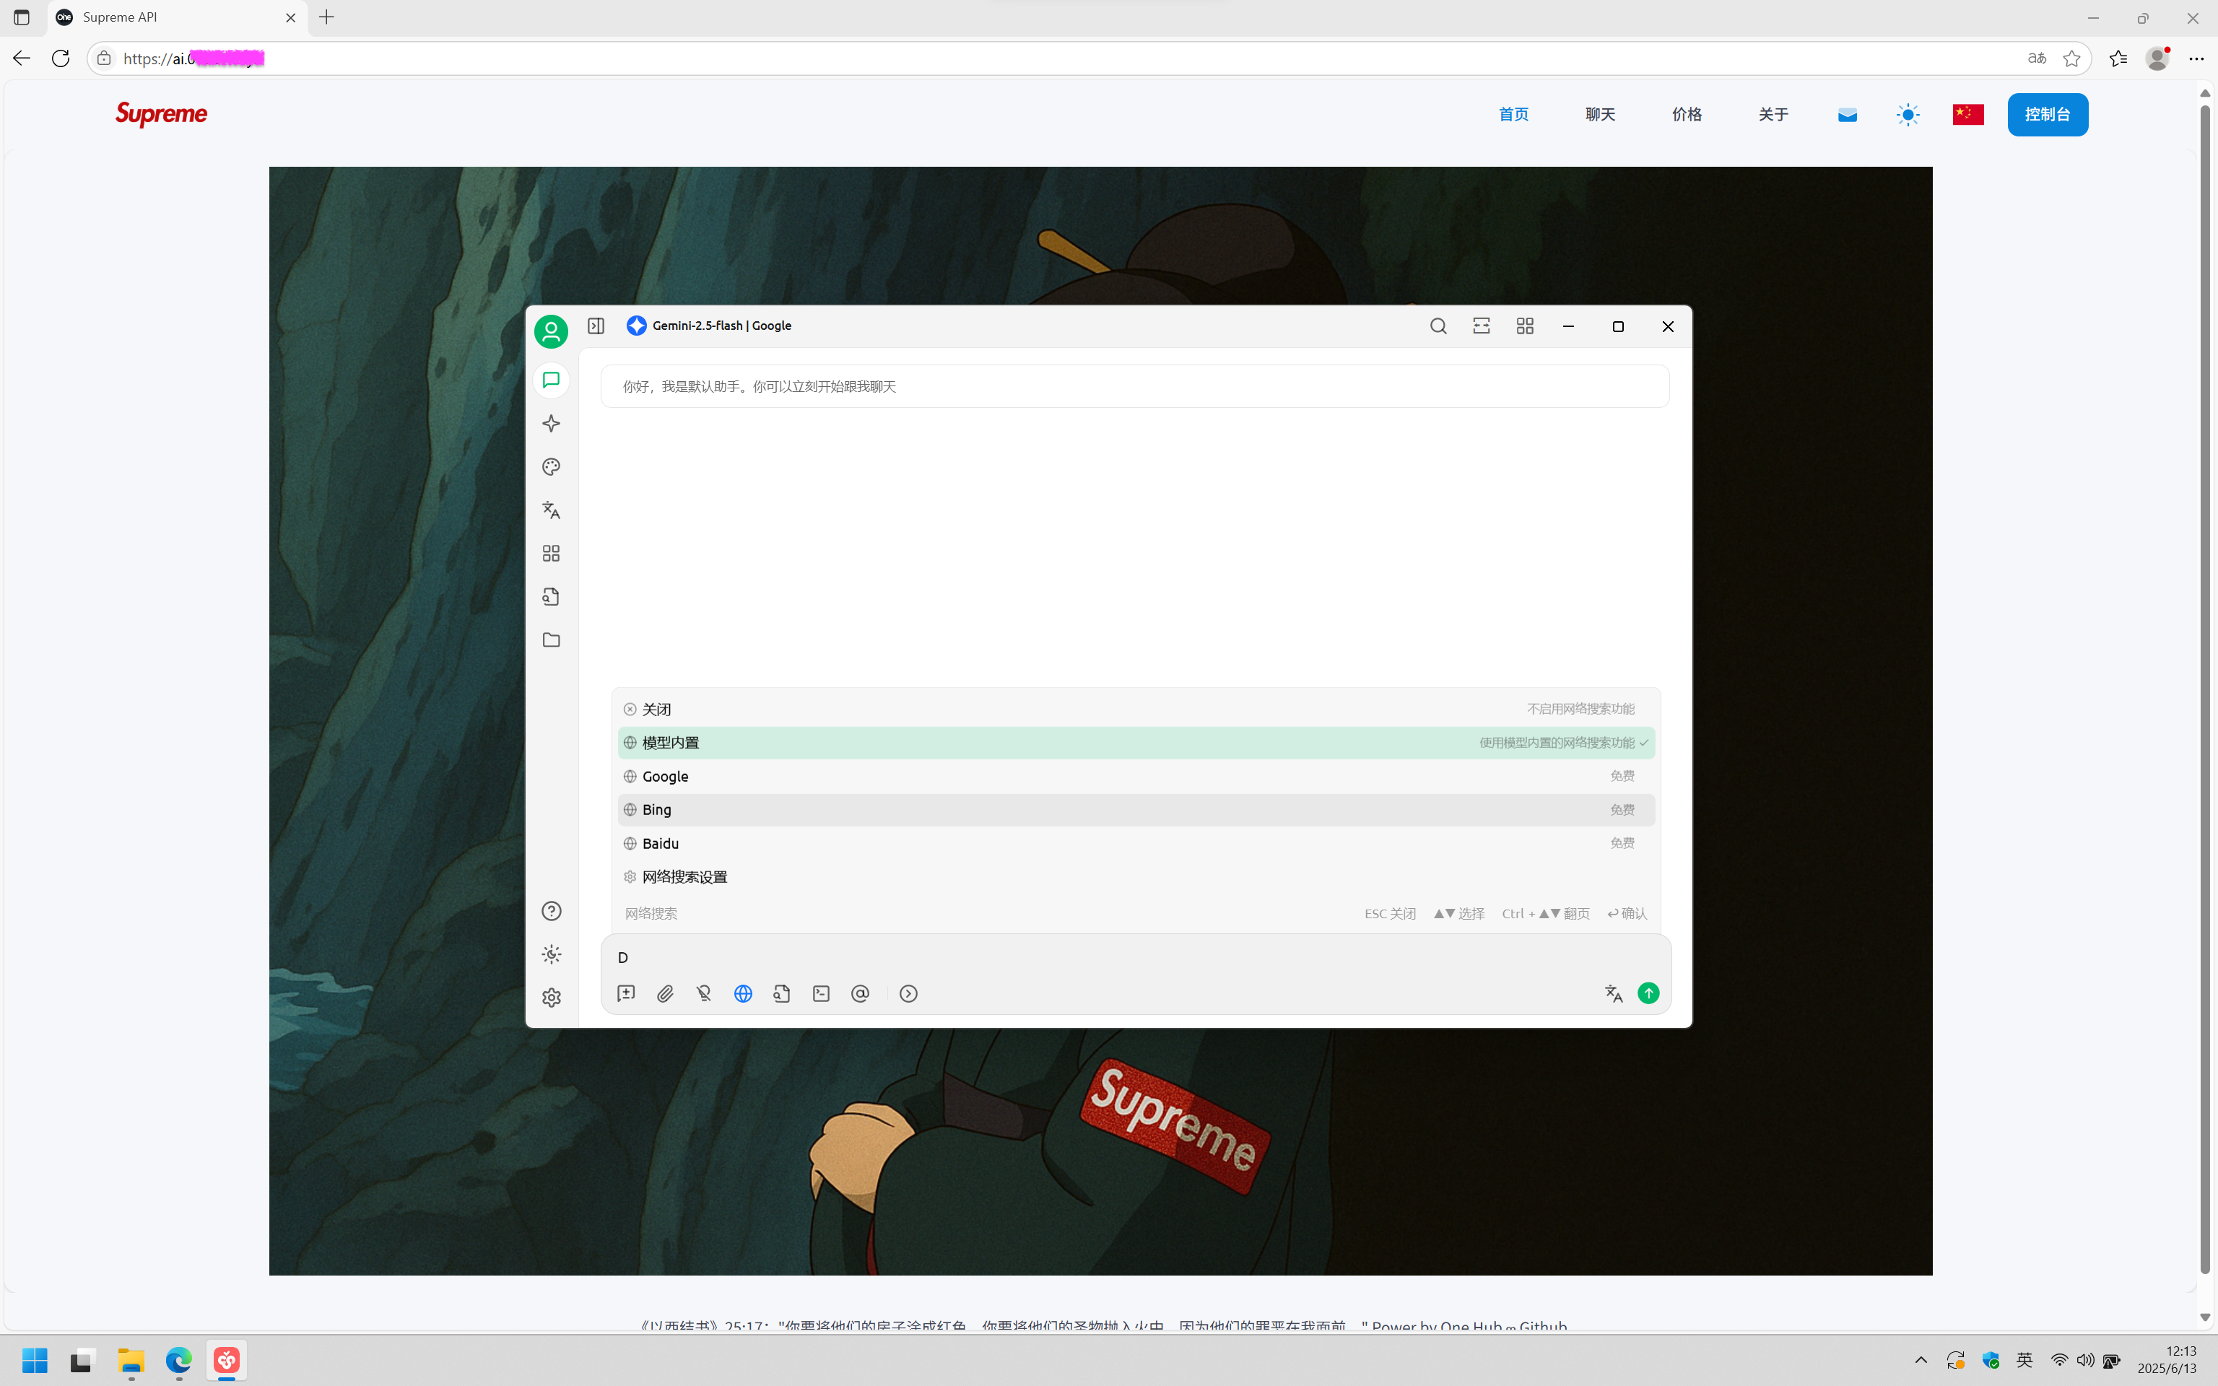The image size is (2218, 1386).
Task: Click the @ mention model icon
Action: pyautogui.click(x=860, y=994)
